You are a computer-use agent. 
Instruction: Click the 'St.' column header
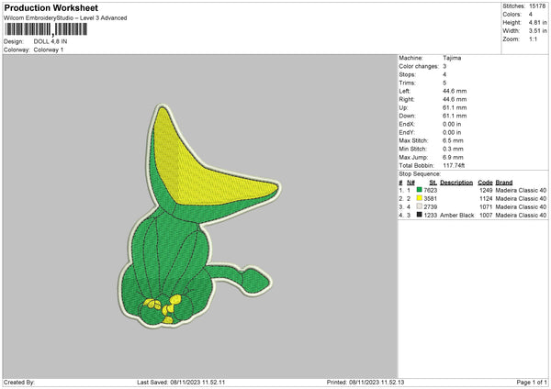[433, 183]
